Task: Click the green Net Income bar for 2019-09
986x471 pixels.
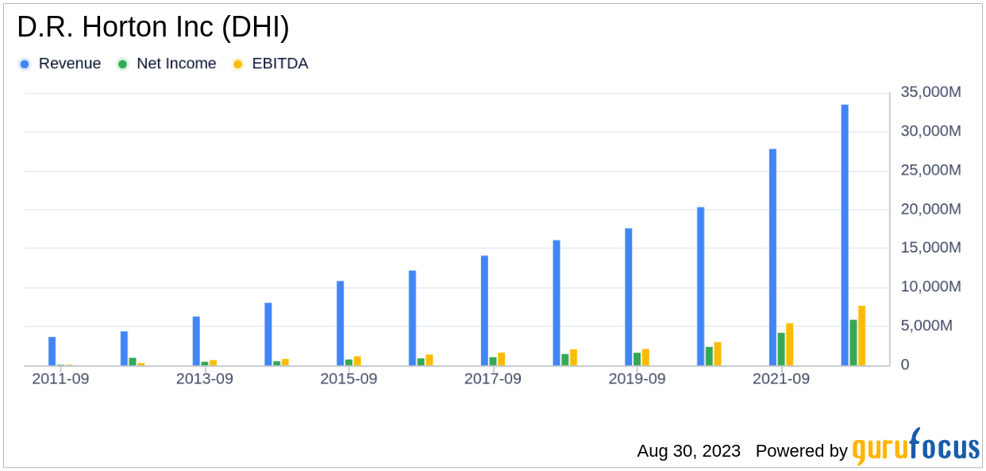Action: (x=637, y=359)
